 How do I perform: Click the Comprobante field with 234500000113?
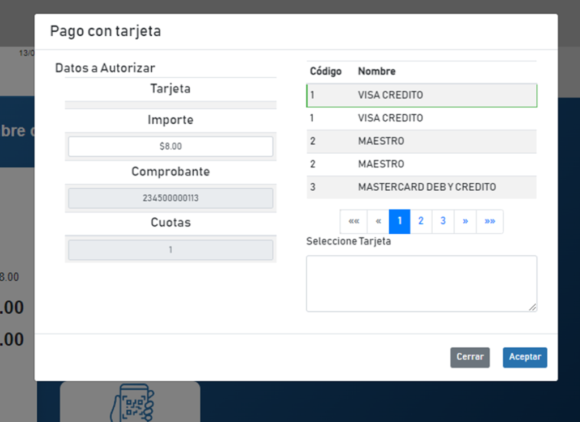point(170,198)
